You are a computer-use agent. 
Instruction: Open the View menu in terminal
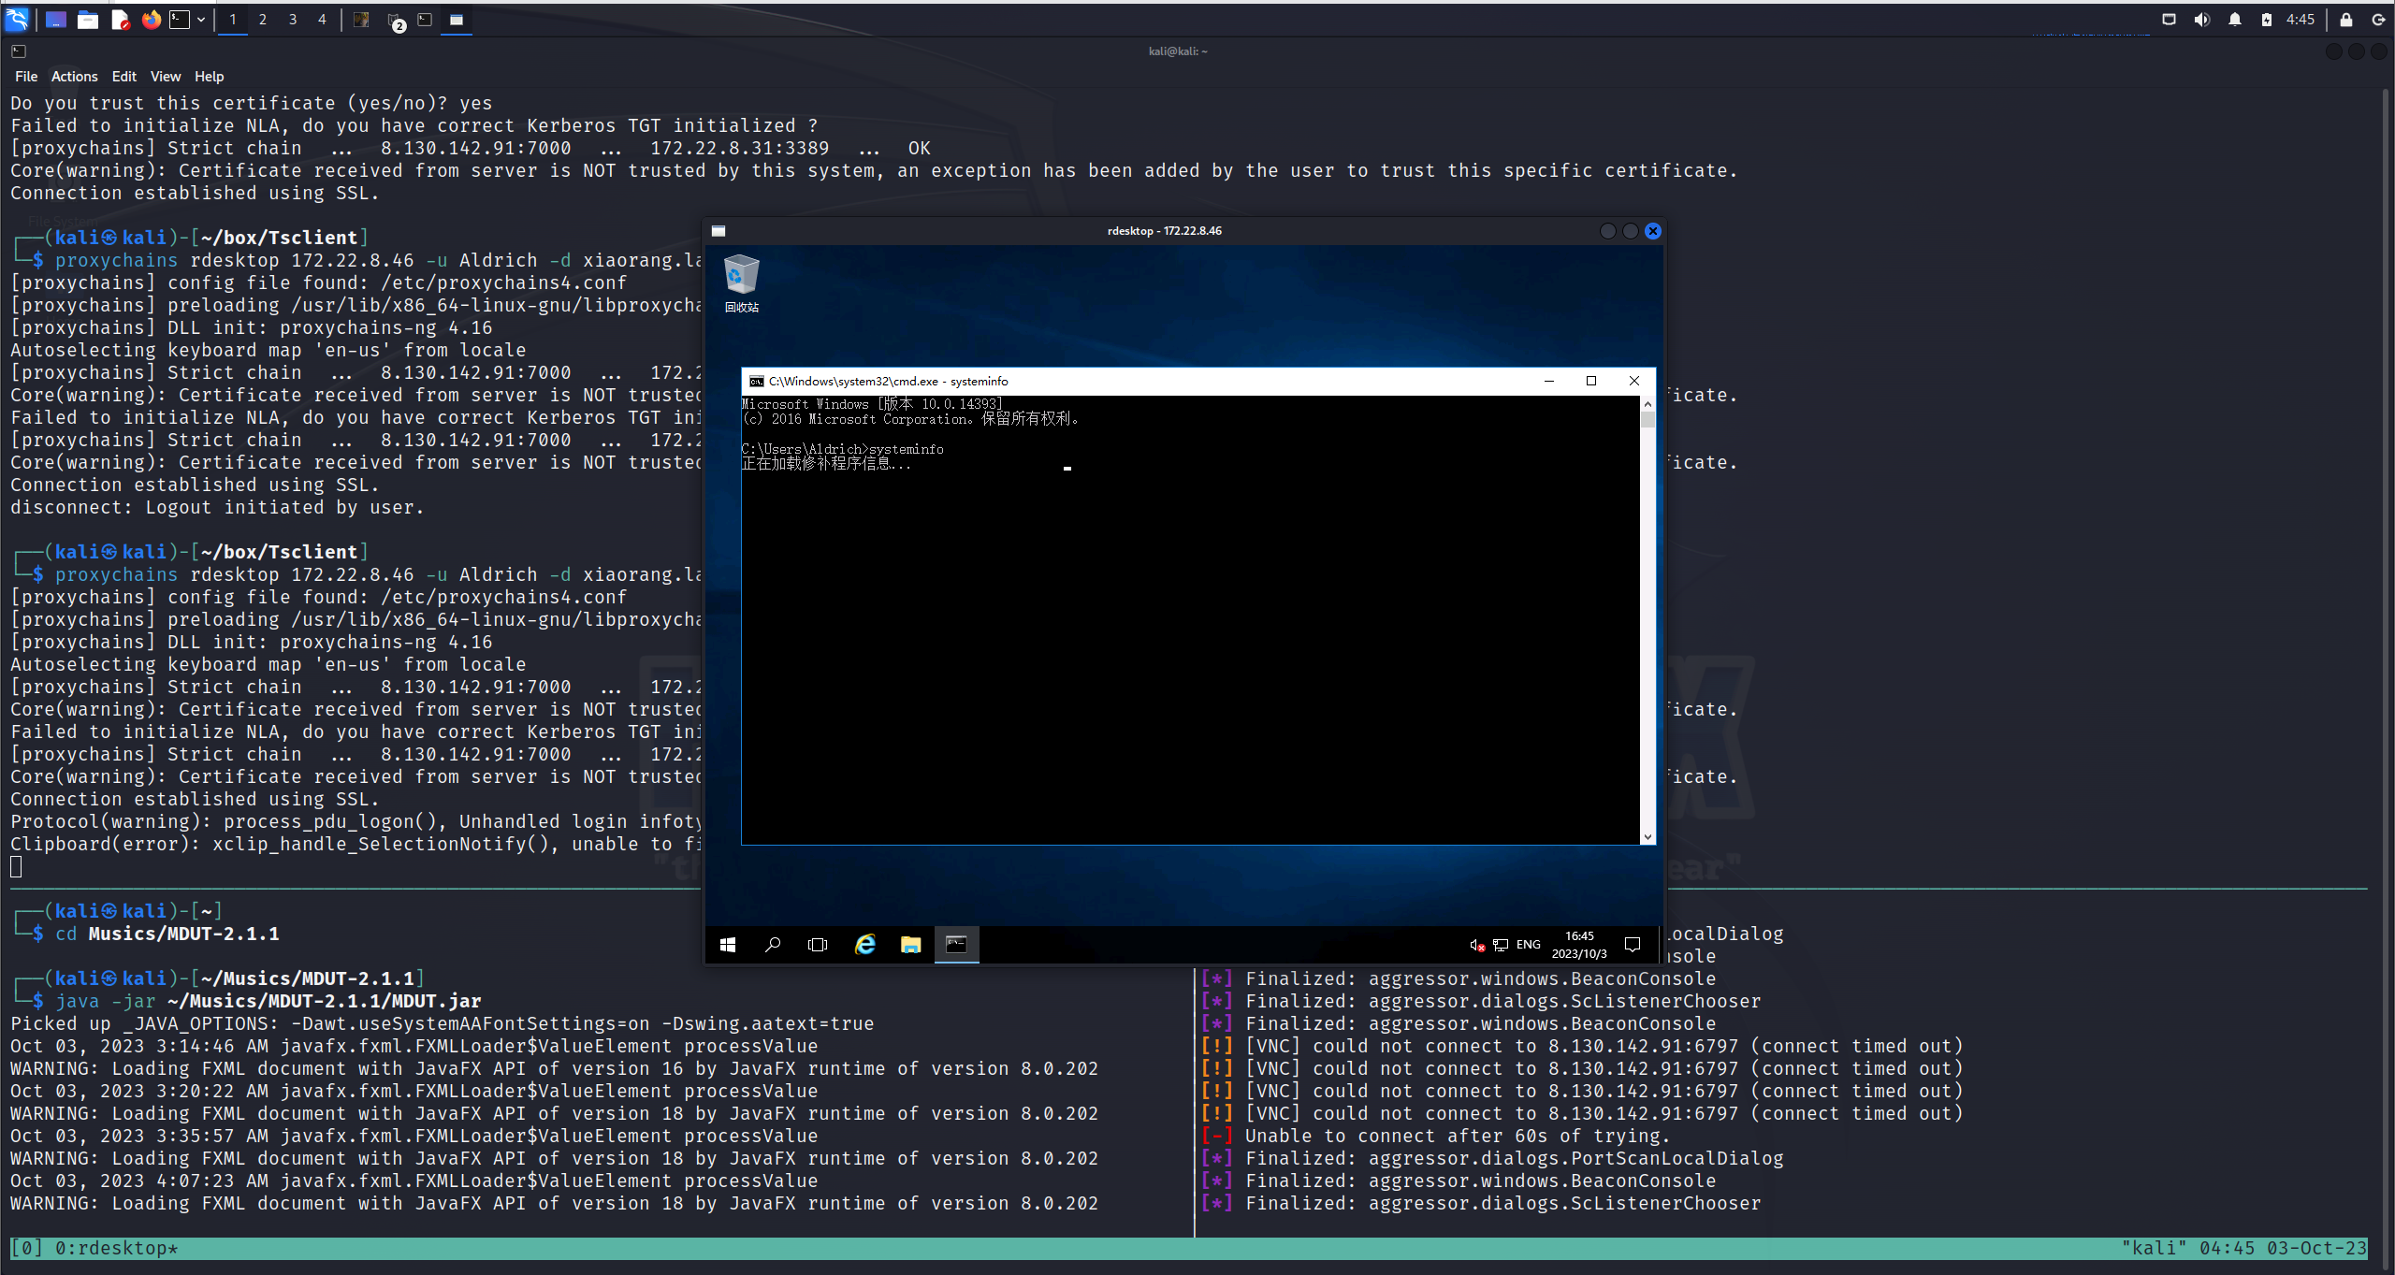click(x=165, y=77)
